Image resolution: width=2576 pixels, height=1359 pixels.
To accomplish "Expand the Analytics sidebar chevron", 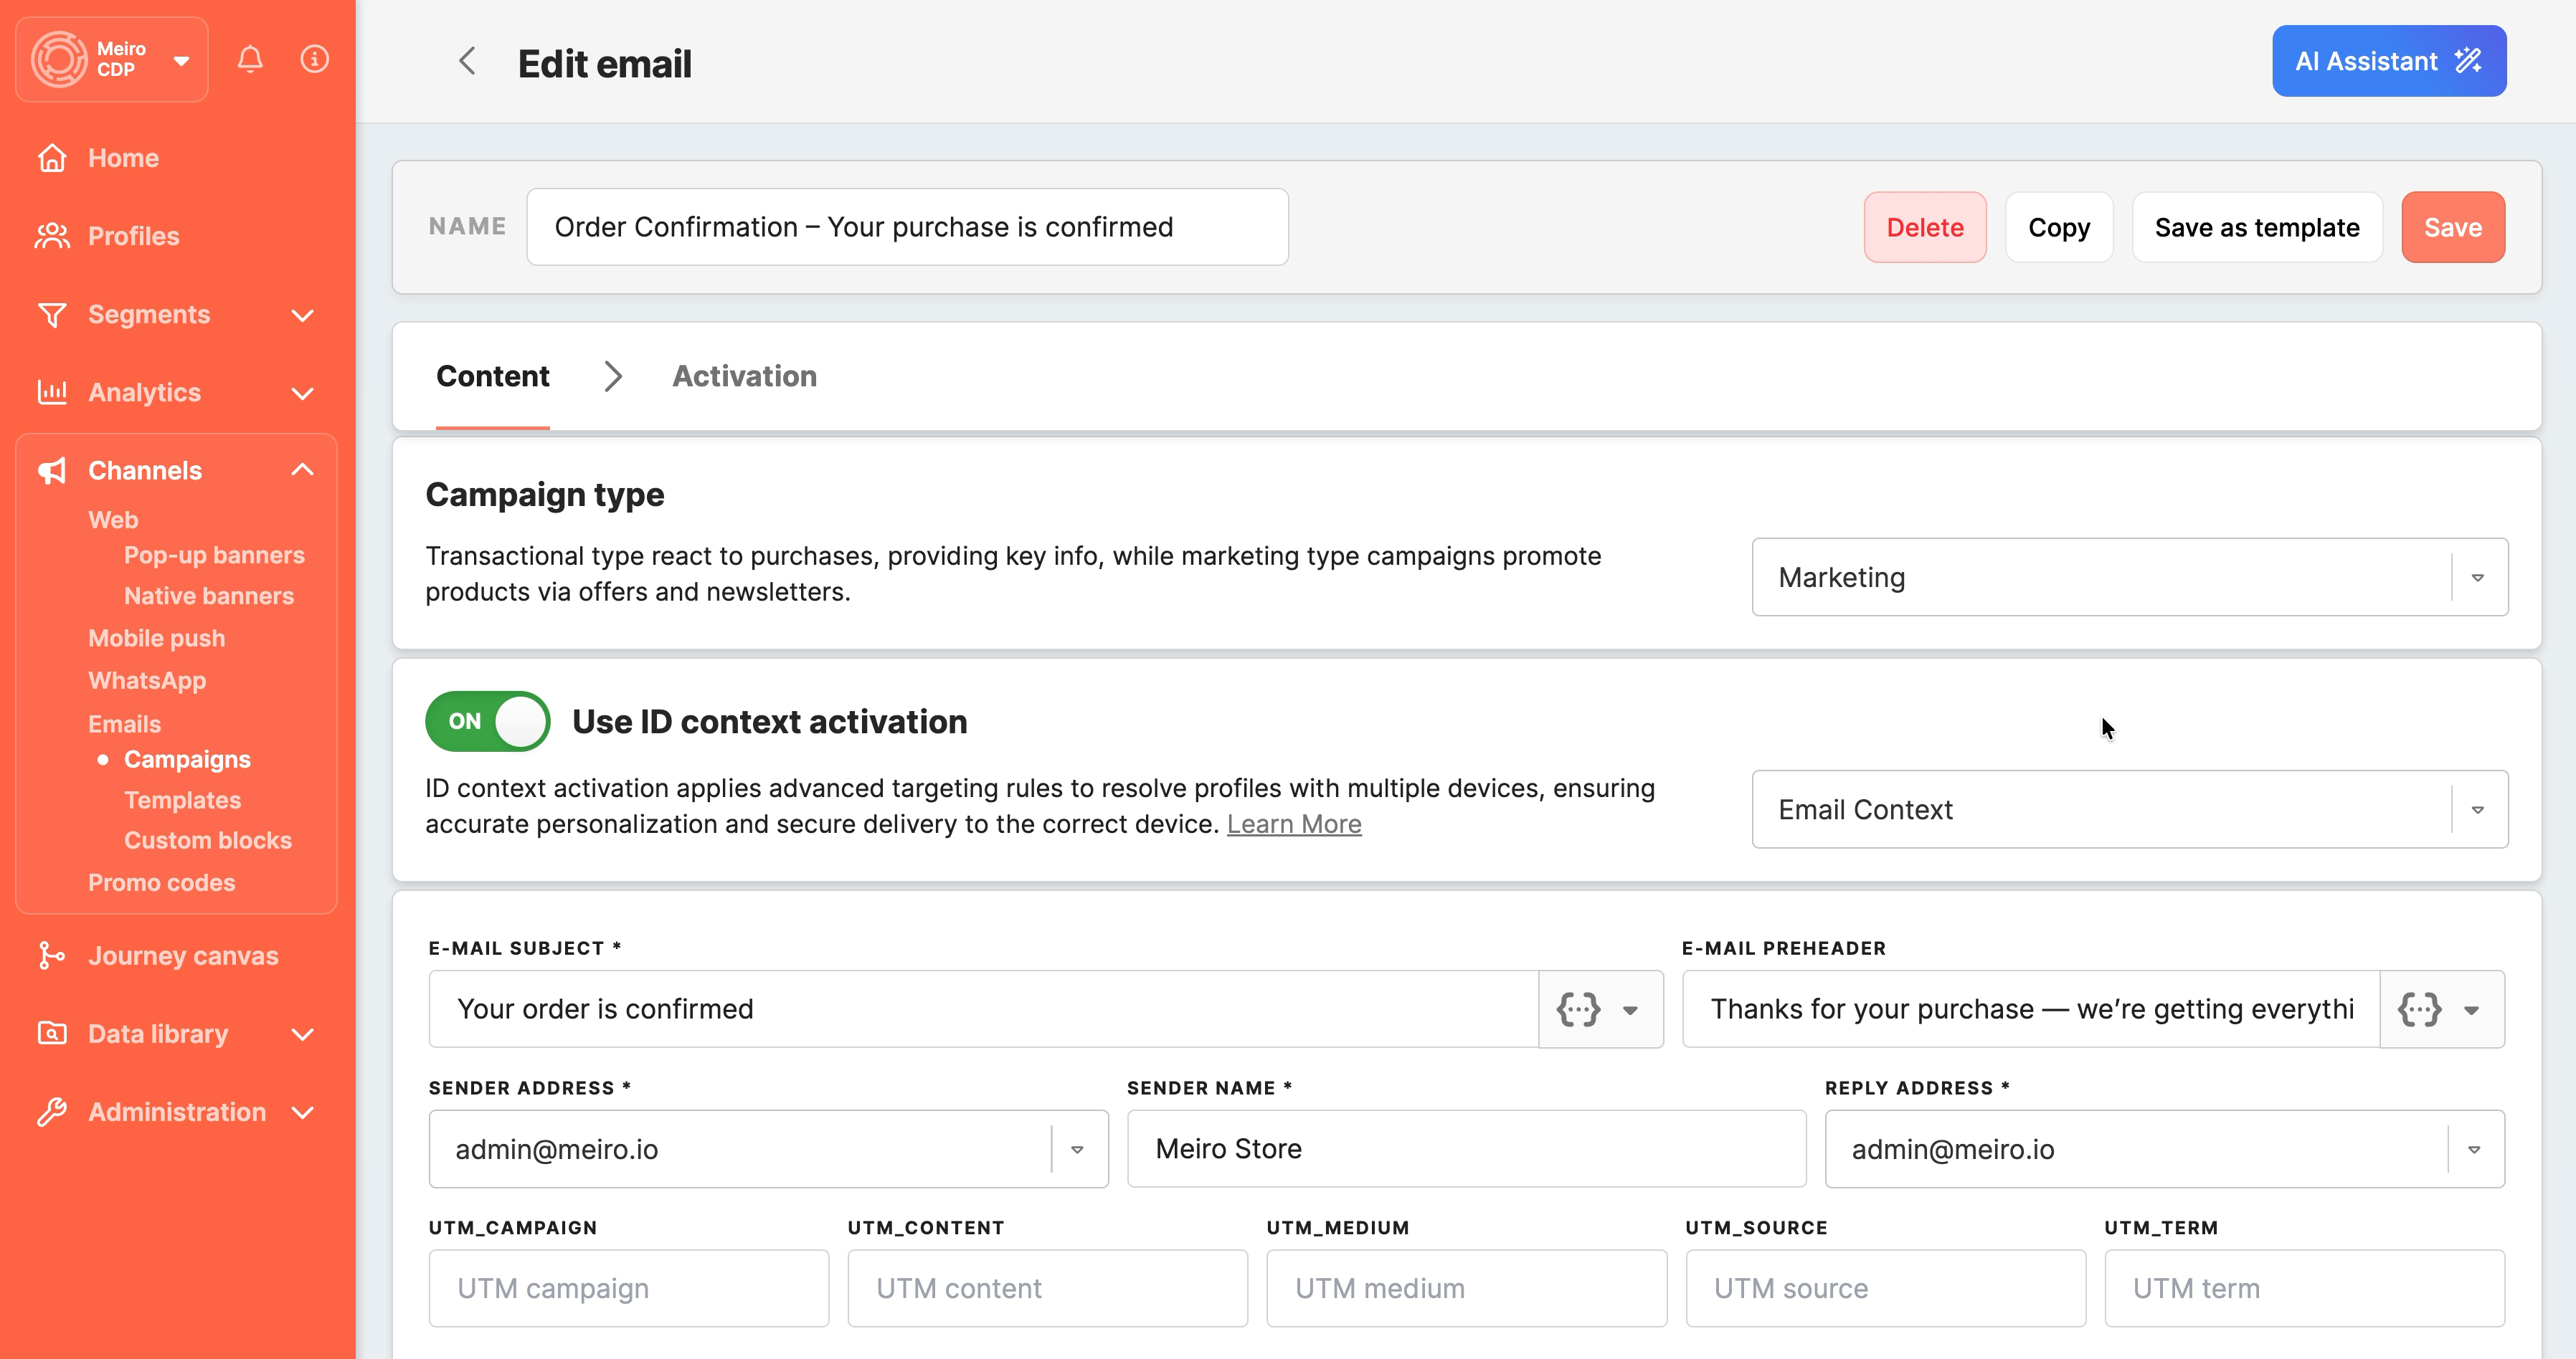I will point(303,393).
